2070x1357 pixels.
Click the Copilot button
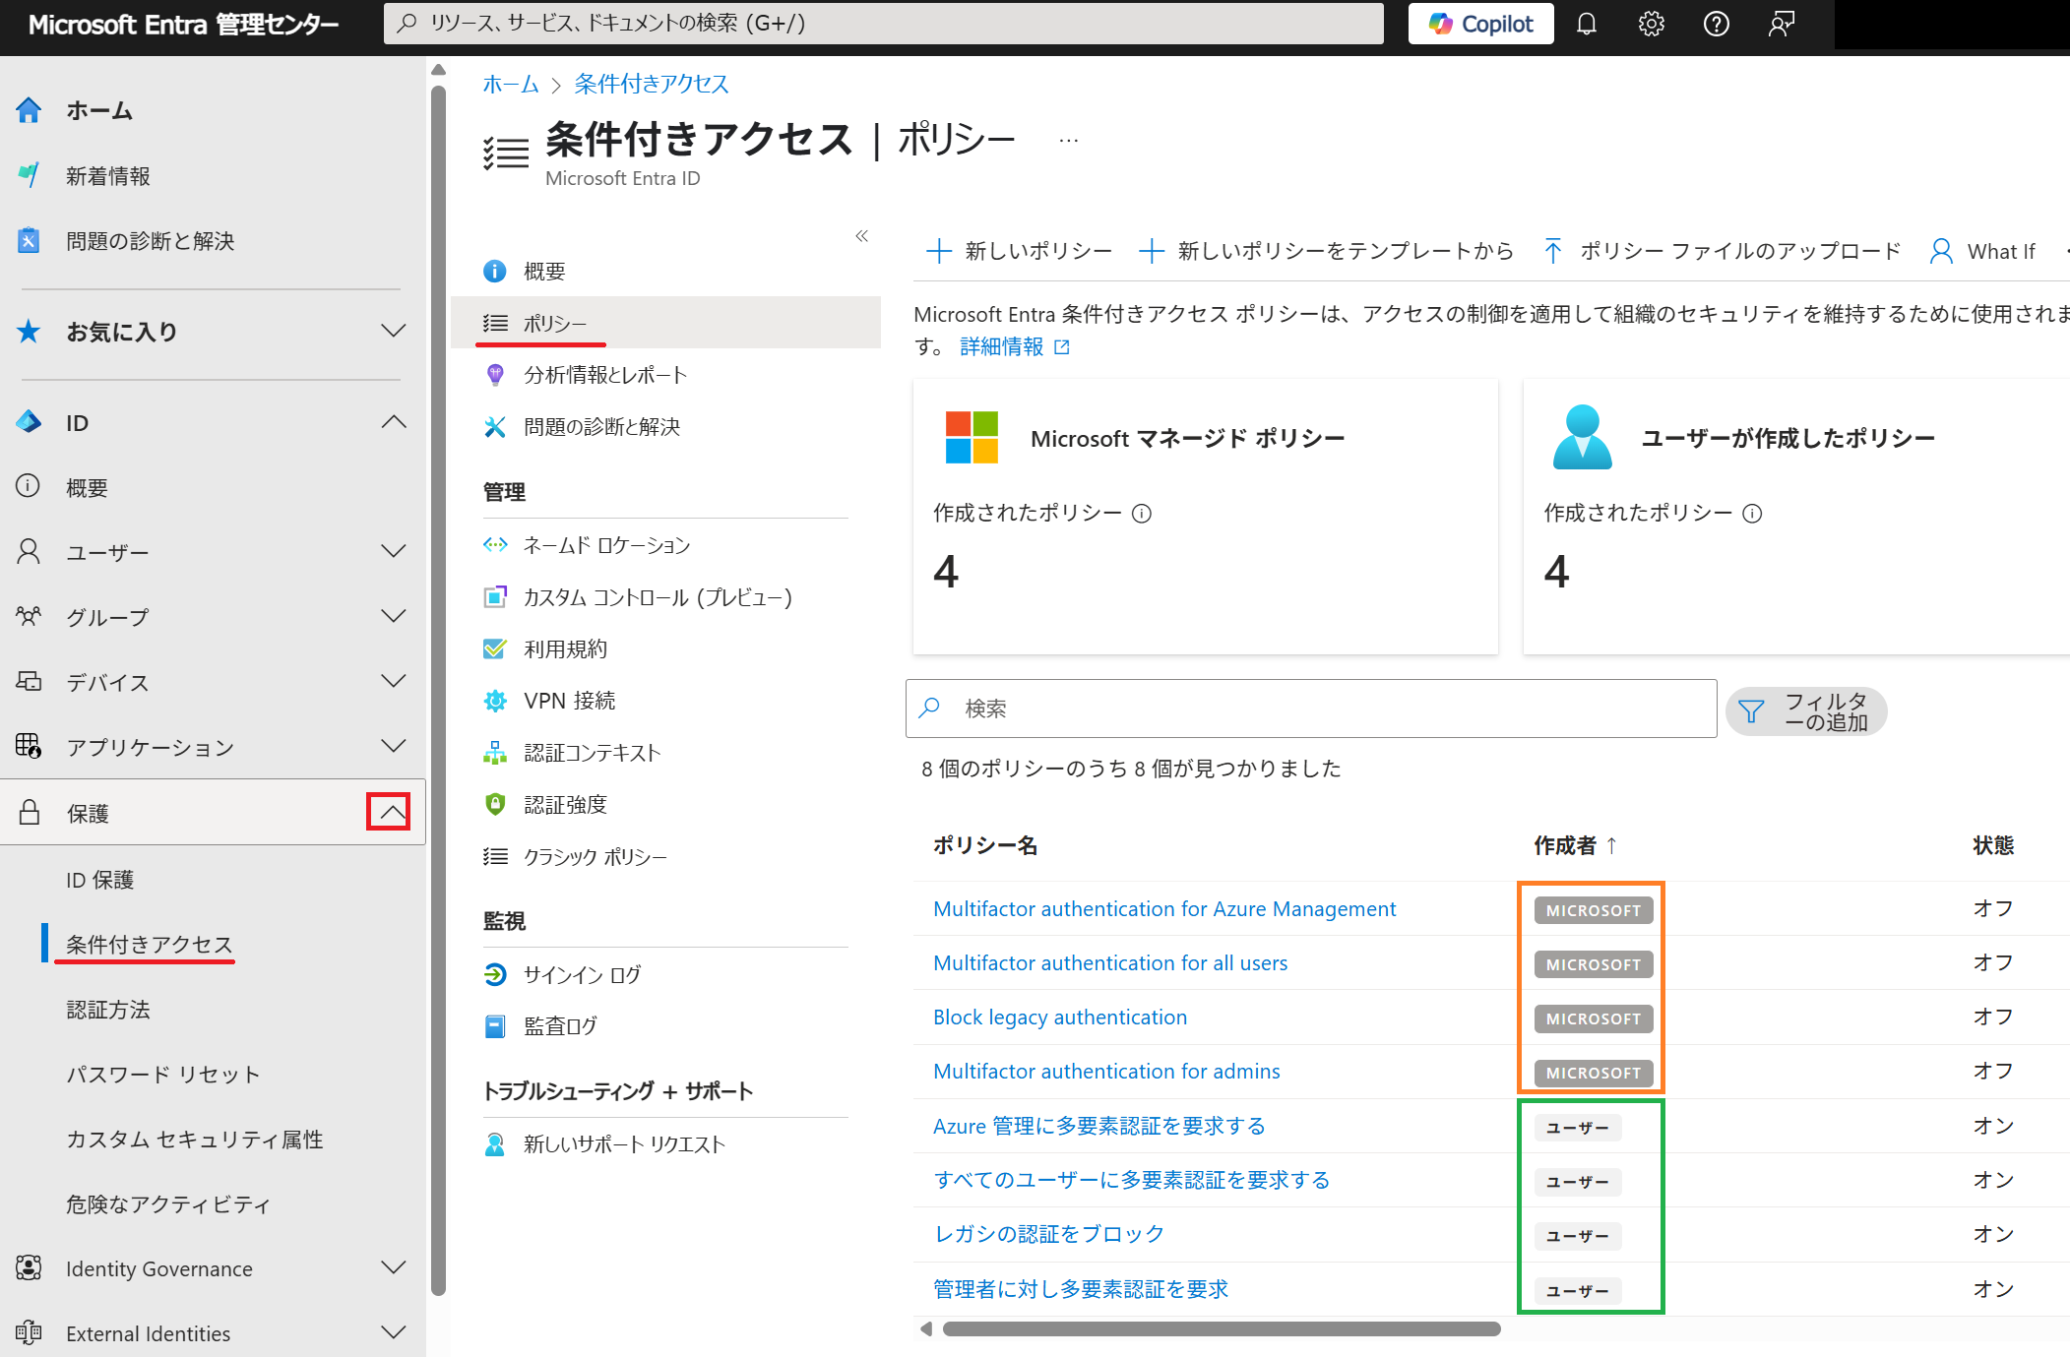click(x=1480, y=24)
